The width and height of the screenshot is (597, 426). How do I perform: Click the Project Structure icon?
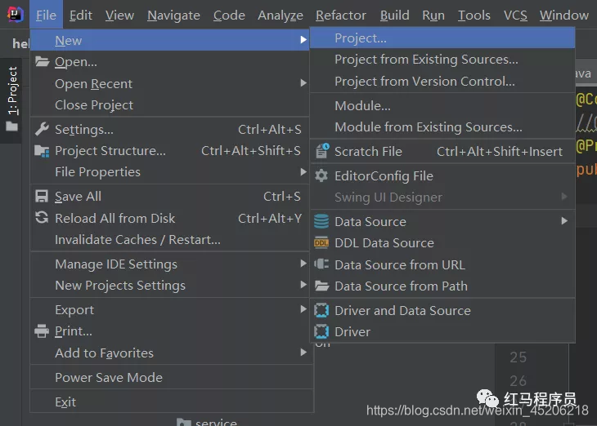pyautogui.click(x=41, y=151)
